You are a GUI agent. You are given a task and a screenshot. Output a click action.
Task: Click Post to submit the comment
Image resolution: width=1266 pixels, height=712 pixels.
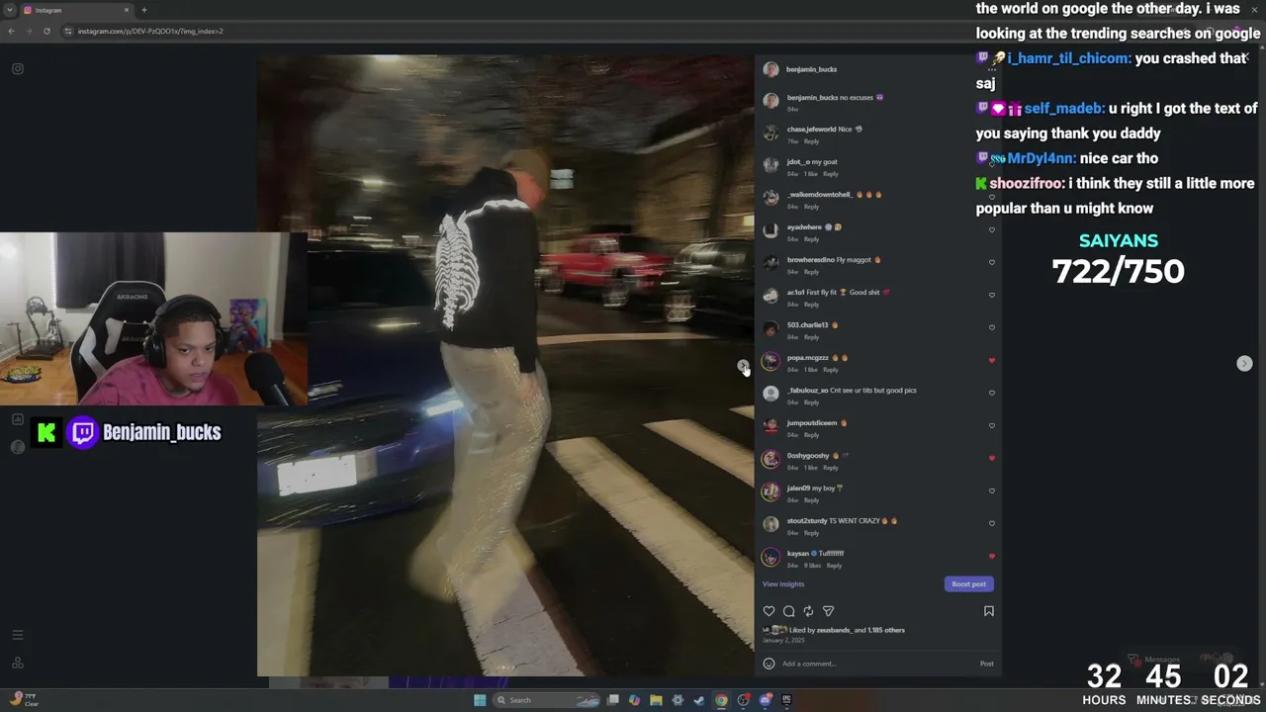(987, 664)
